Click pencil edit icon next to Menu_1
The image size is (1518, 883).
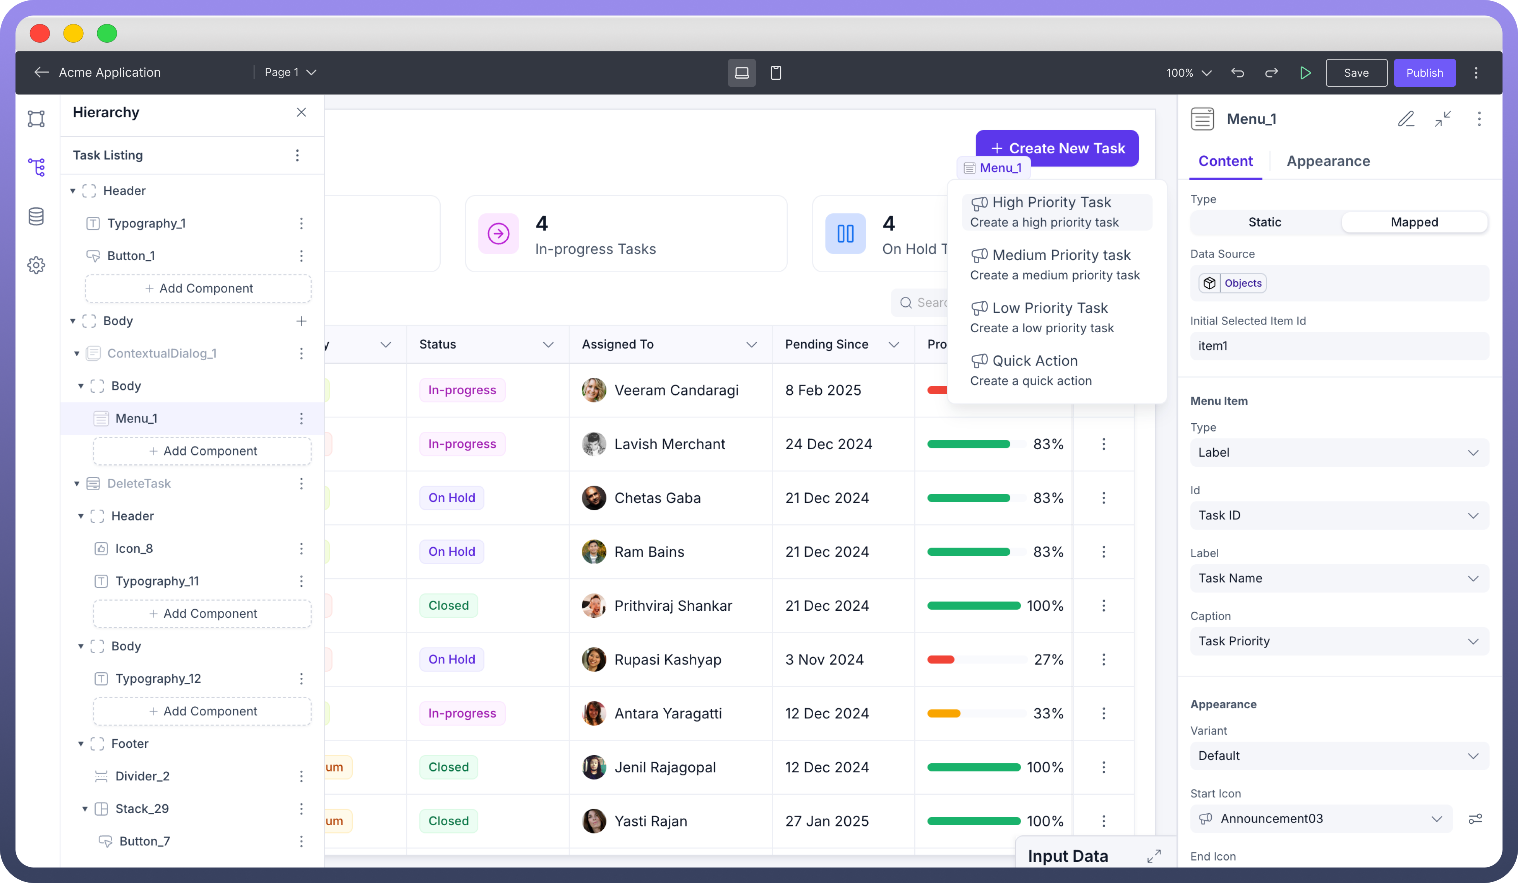pyautogui.click(x=1406, y=119)
